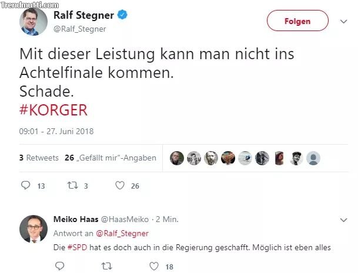Image resolution: width=358 pixels, height=273 pixels.
Task: Open Meiko Haas's profile picture
Action: click(x=33, y=228)
